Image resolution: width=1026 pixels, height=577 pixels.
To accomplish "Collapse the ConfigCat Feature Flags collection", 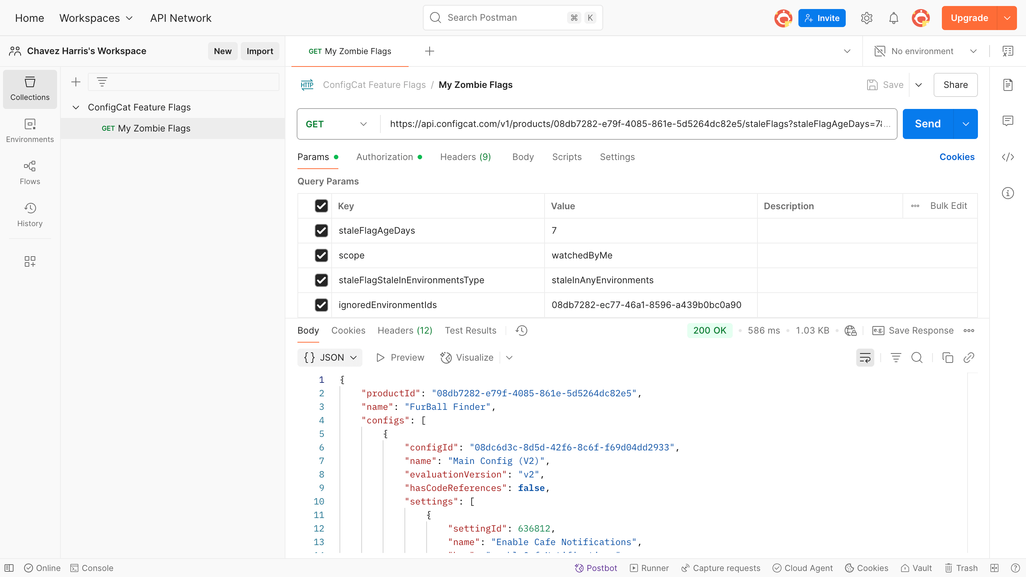I will (76, 107).
